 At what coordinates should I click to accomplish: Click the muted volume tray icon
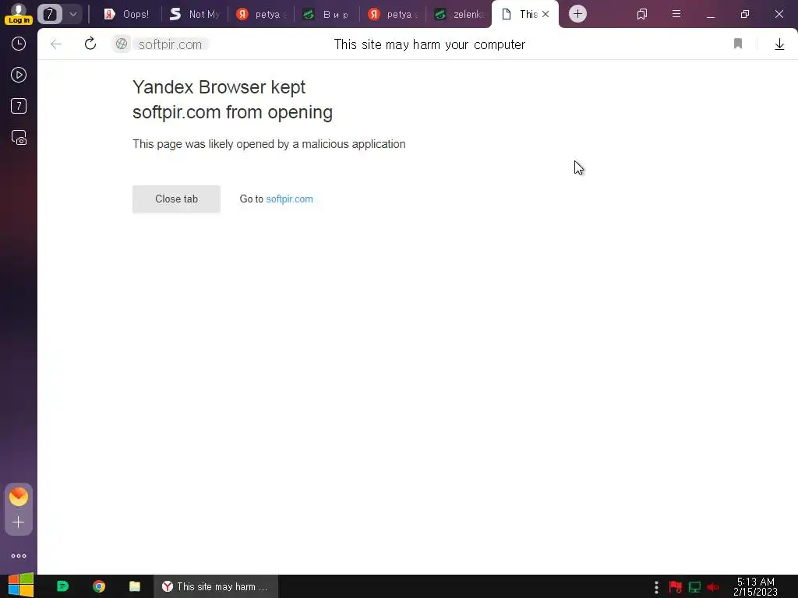[x=713, y=587]
